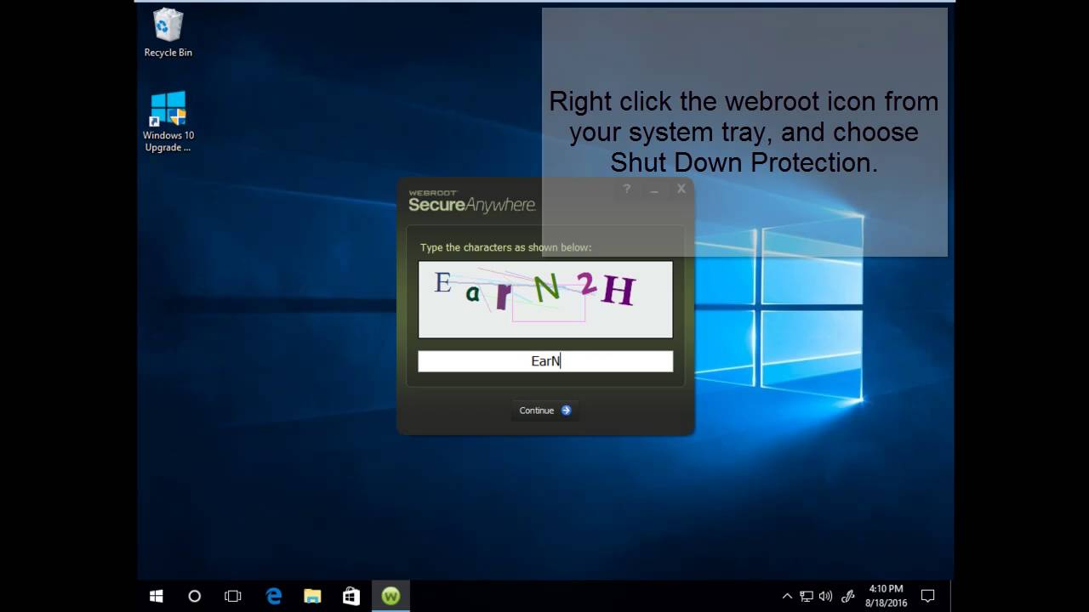Open the Windows Start menu
Image resolution: width=1089 pixels, height=612 pixels.
pyautogui.click(x=157, y=597)
